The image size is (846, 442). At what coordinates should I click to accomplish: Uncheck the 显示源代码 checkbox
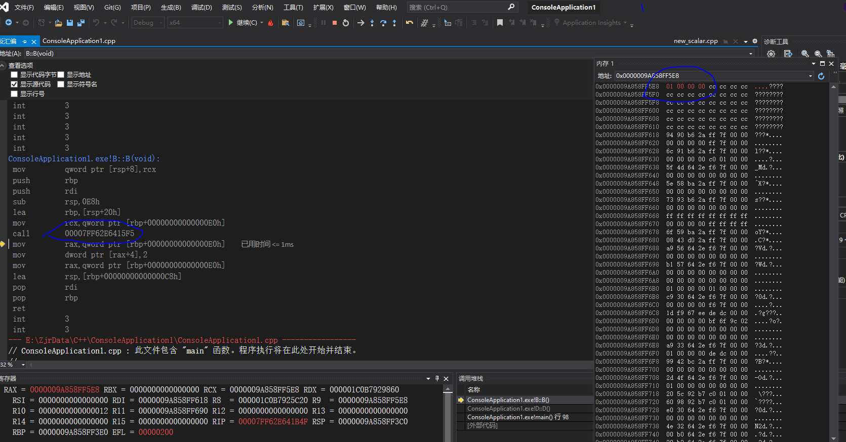coord(14,84)
